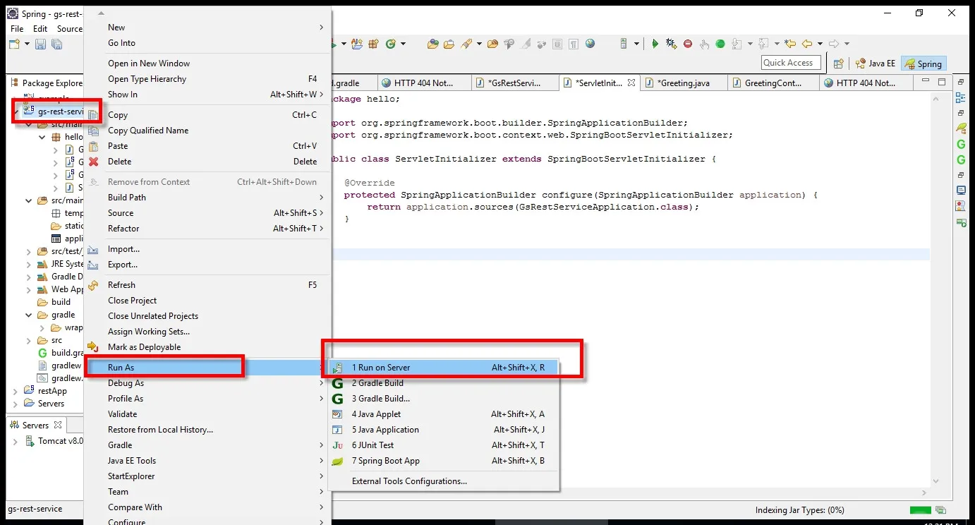Click the Spring leaf icon in right sidebar
The height and width of the screenshot is (525, 975).
click(x=961, y=128)
